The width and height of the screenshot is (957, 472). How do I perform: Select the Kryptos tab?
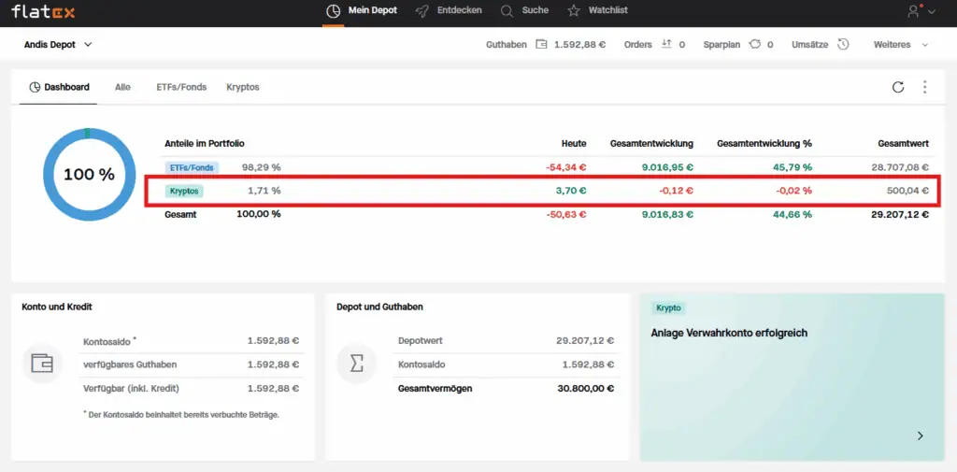coord(243,87)
